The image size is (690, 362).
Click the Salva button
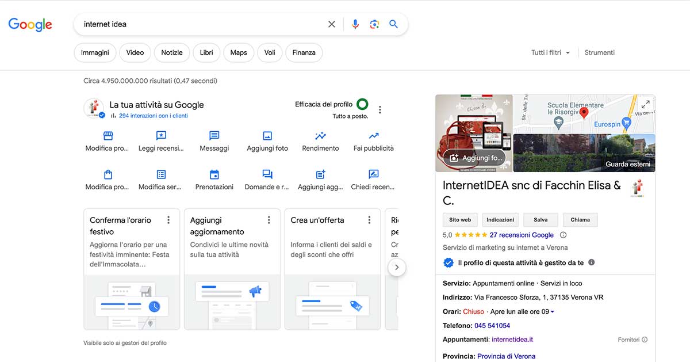click(540, 220)
